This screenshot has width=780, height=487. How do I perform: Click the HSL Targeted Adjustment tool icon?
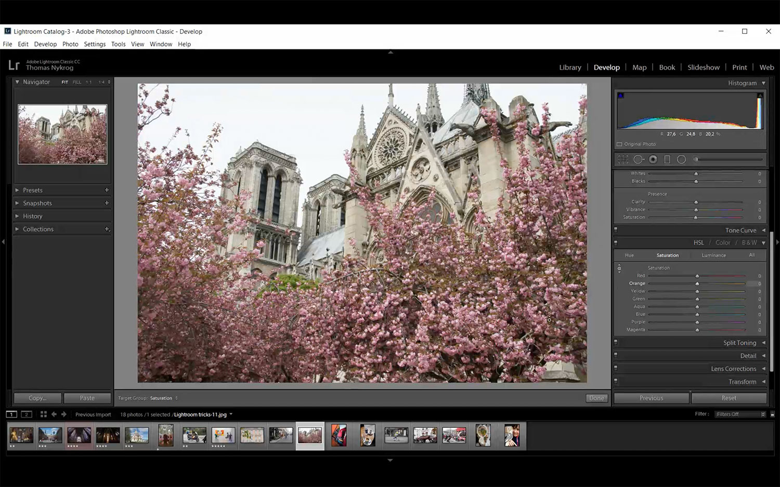point(619,268)
